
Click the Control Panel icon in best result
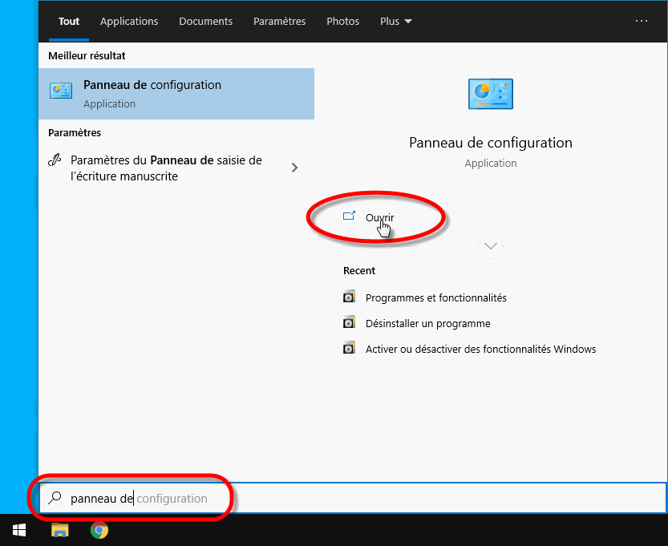61,91
